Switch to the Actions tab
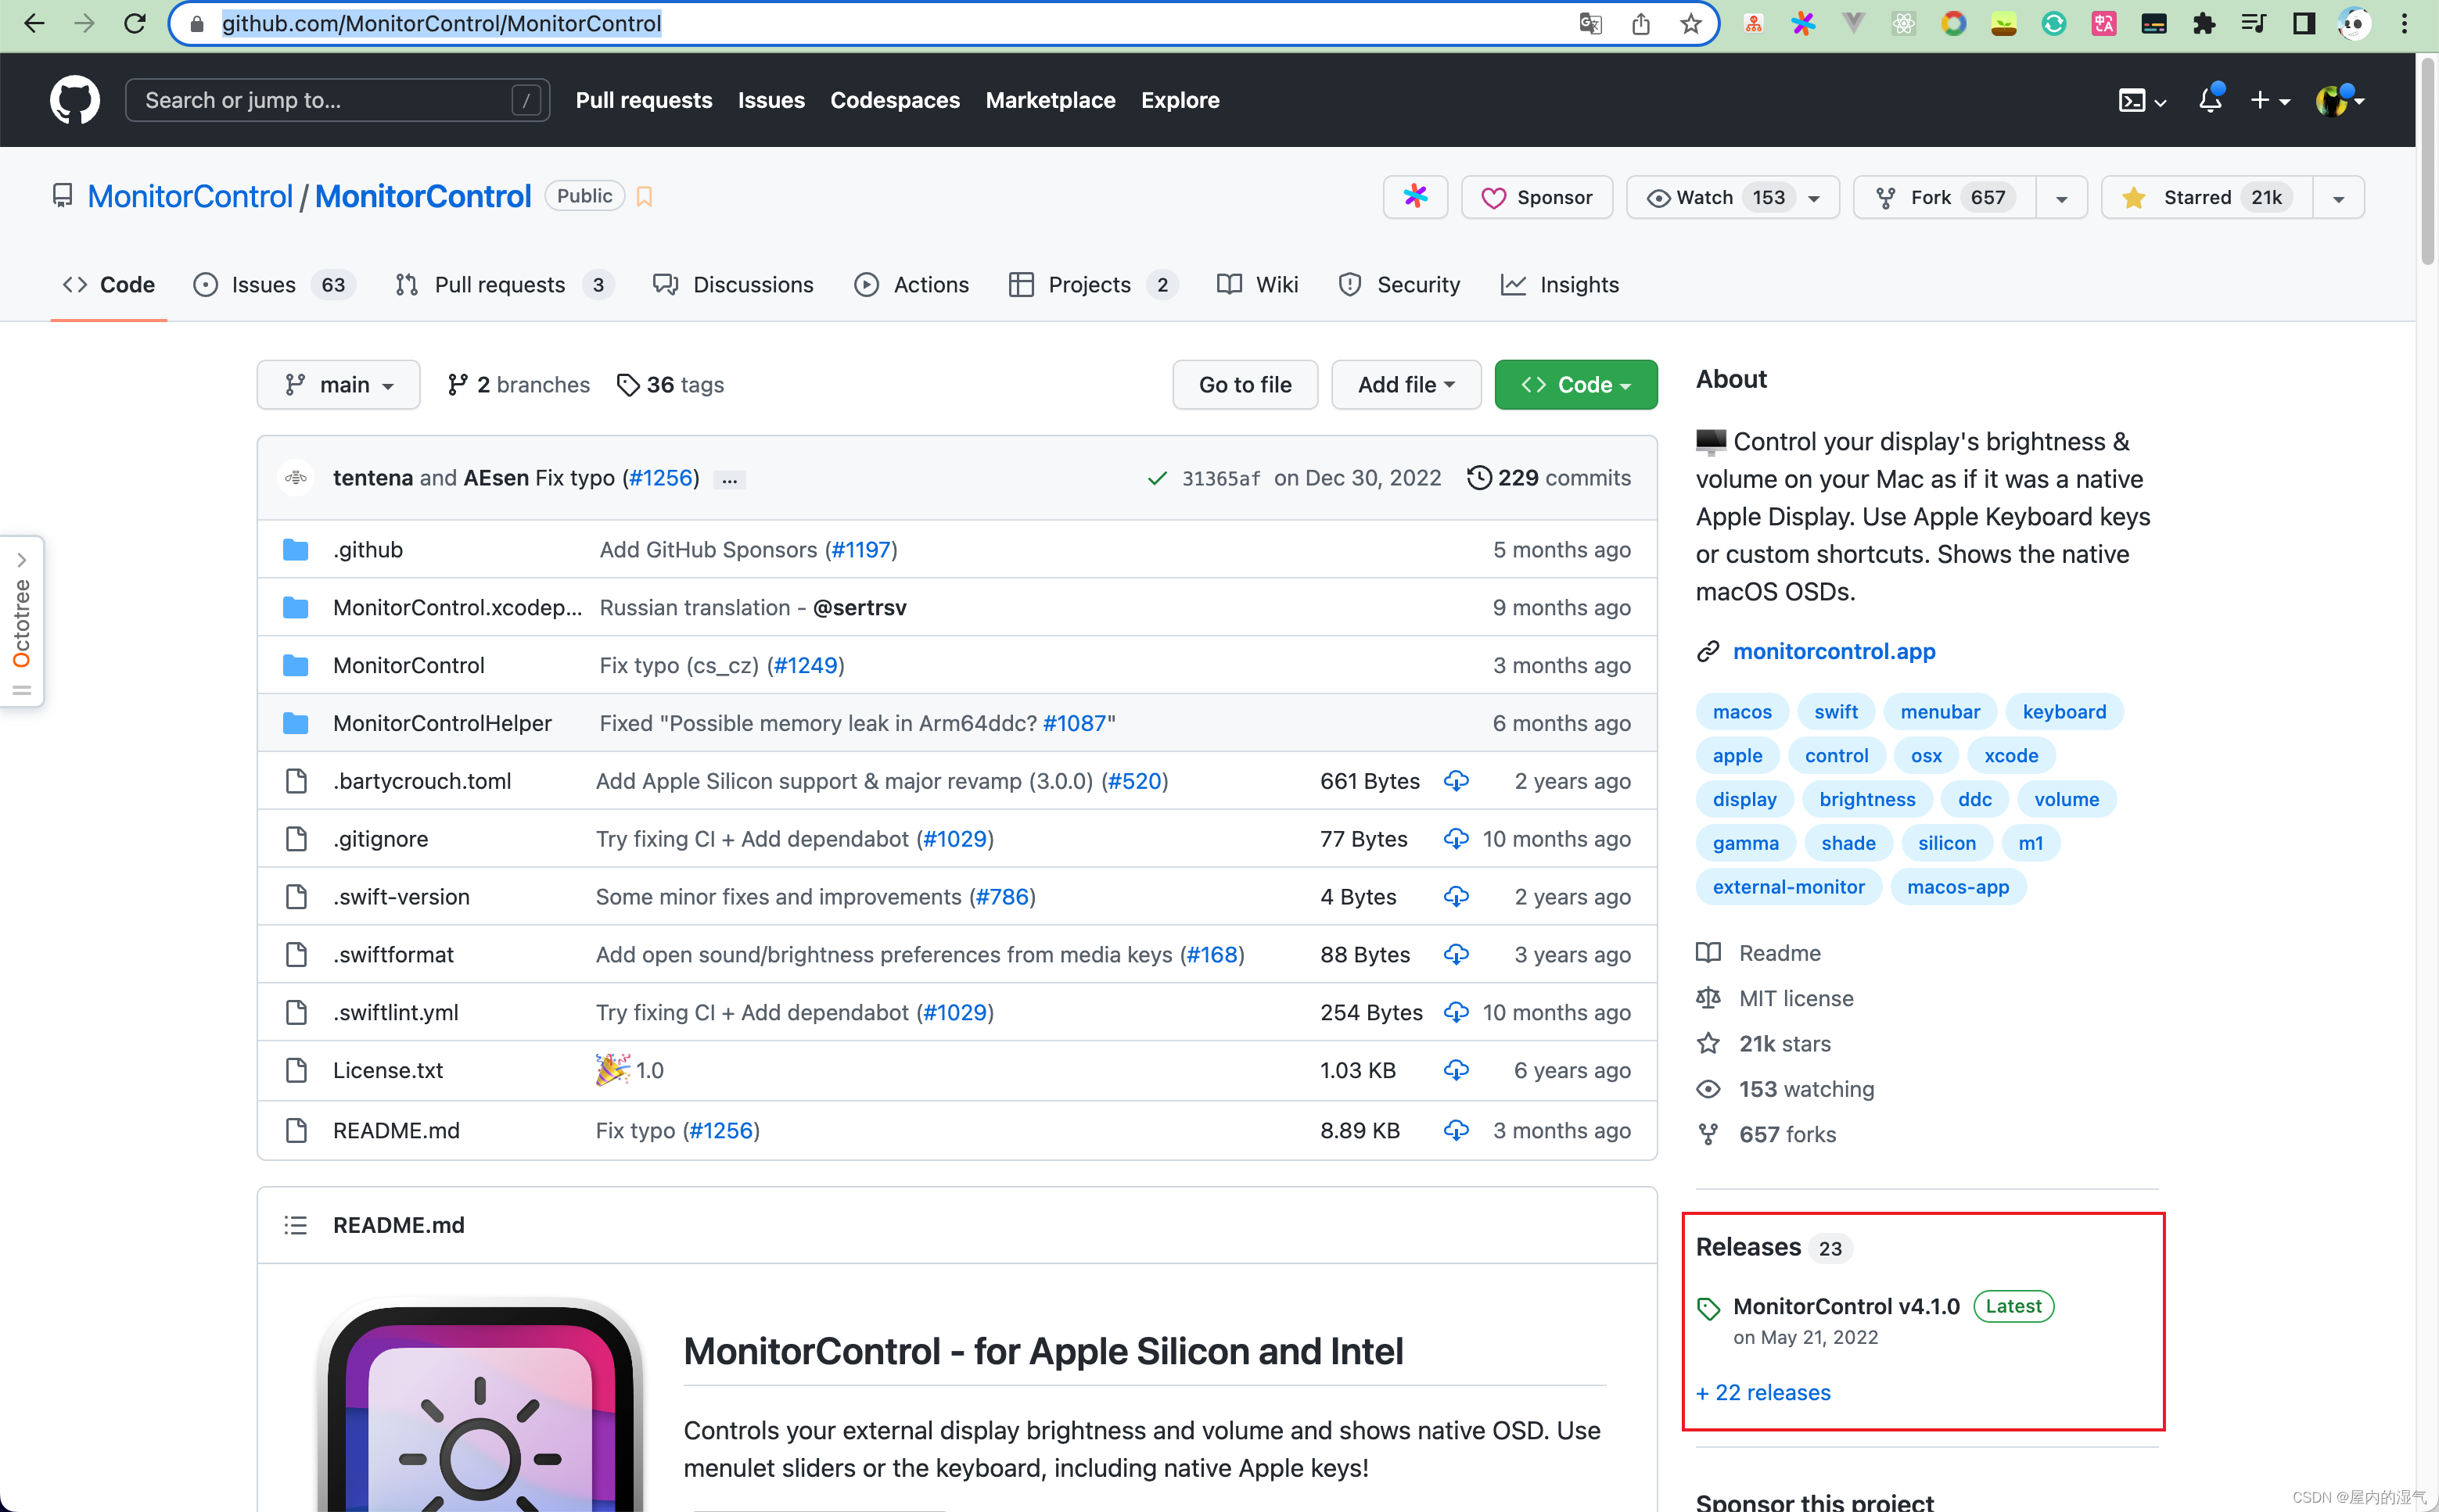The width and height of the screenshot is (2439, 1512). pyautogui.click(x=911, y=285)
